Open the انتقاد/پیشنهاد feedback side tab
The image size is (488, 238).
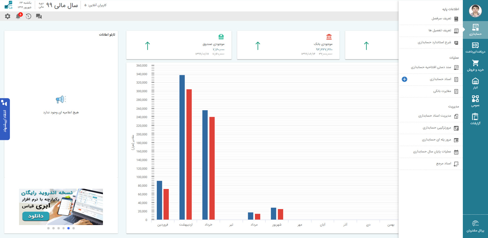5,119
